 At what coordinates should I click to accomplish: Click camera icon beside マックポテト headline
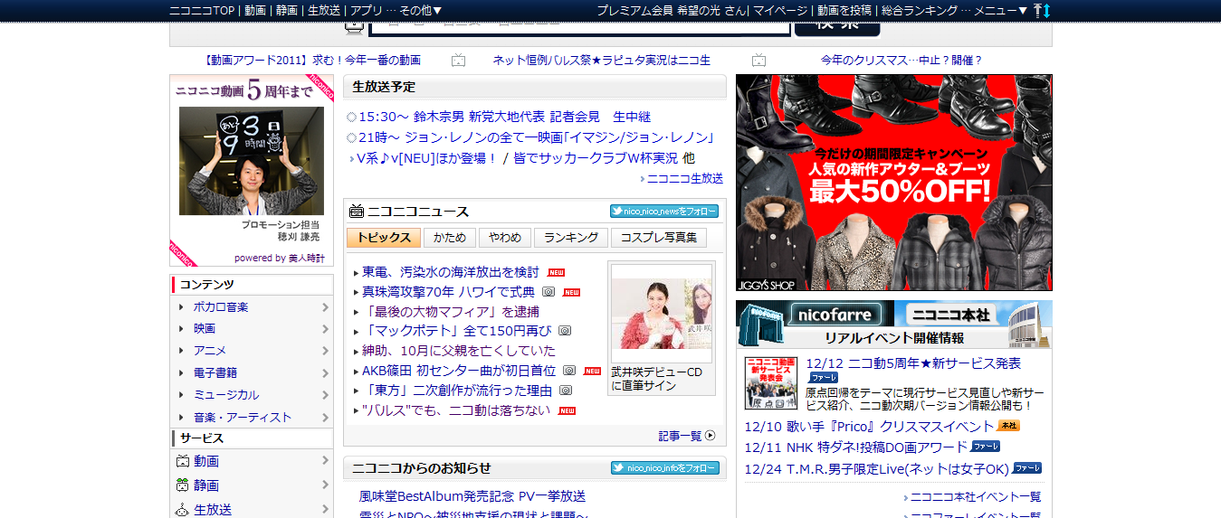(565, 331)
